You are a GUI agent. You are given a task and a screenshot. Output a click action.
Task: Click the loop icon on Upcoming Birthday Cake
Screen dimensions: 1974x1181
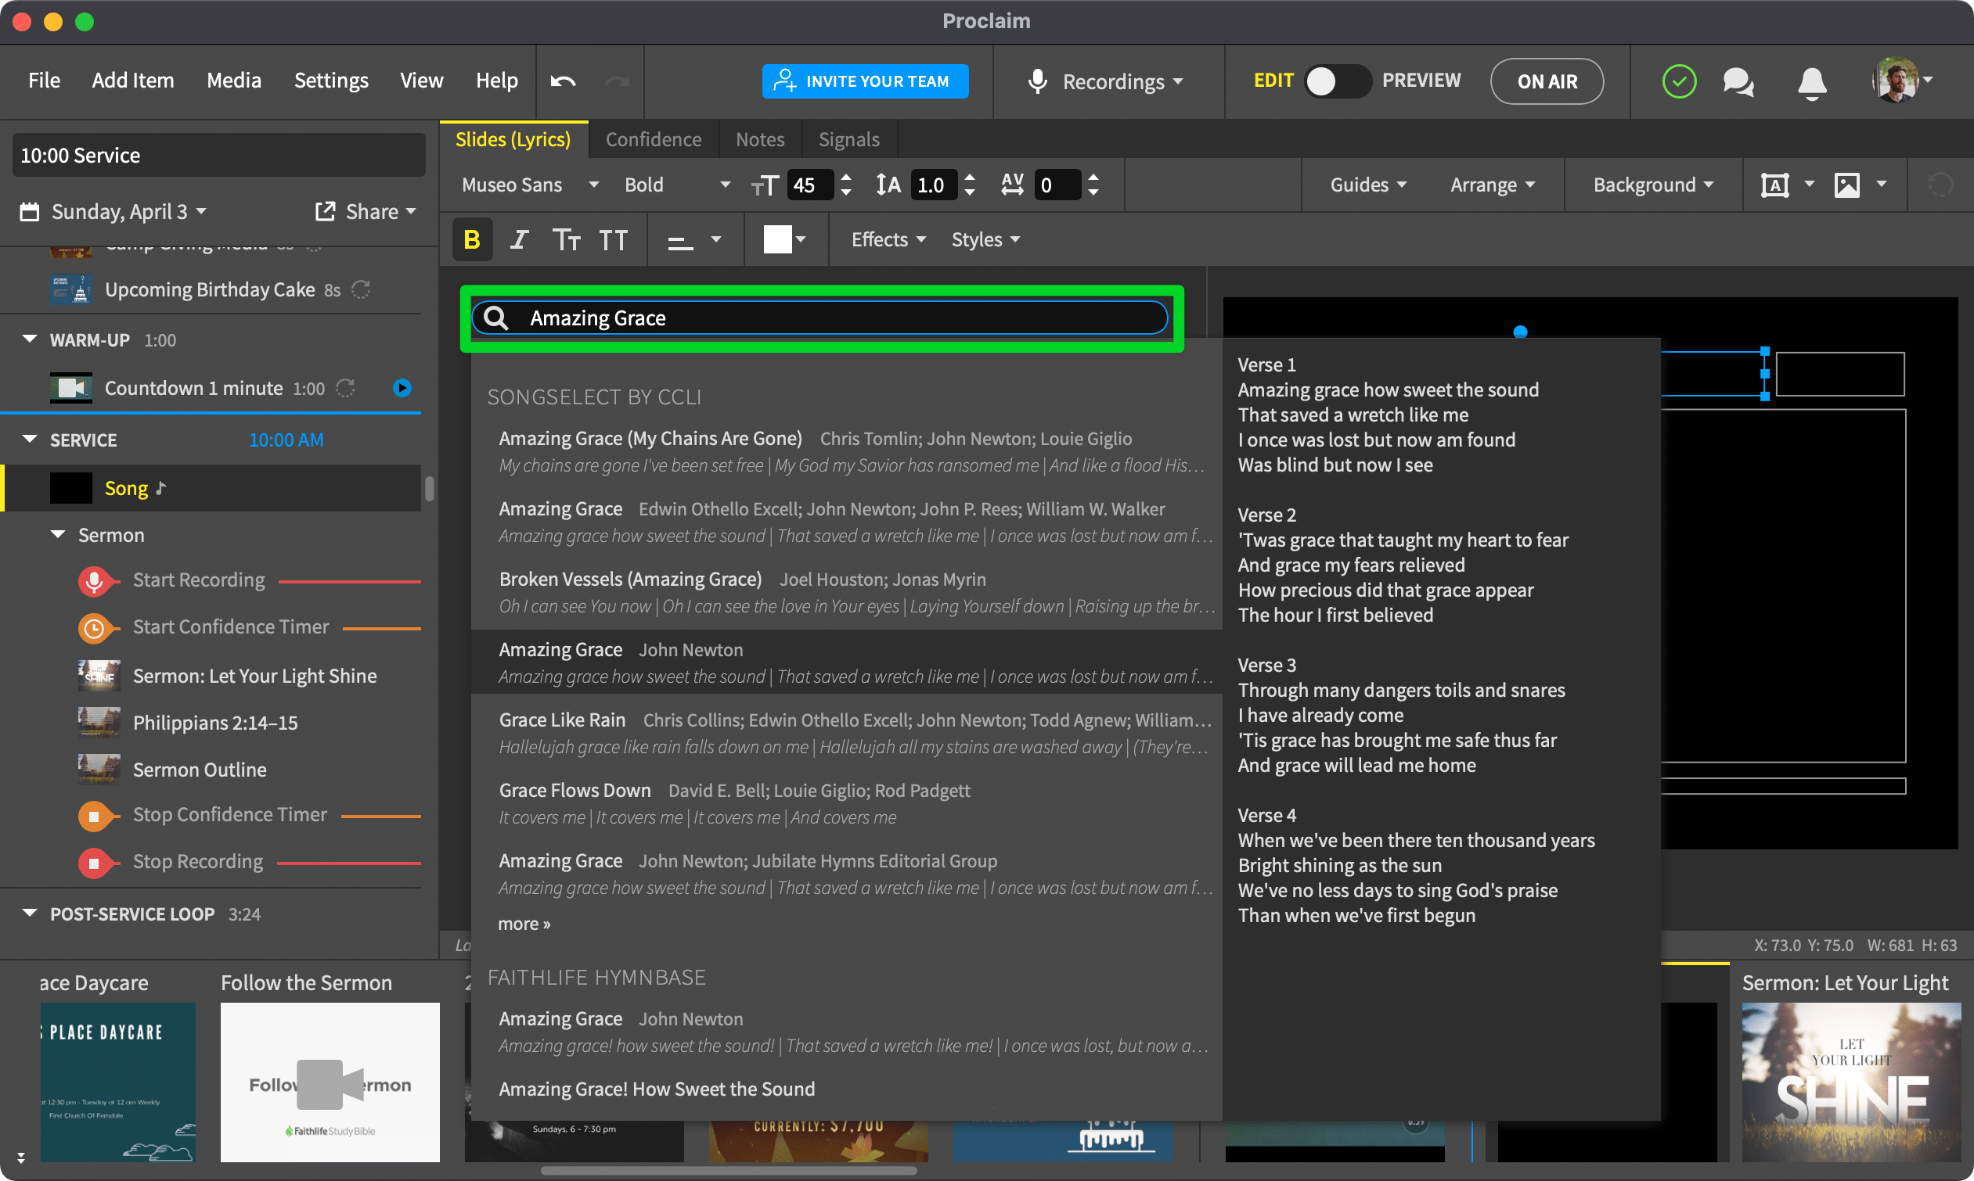362,289
